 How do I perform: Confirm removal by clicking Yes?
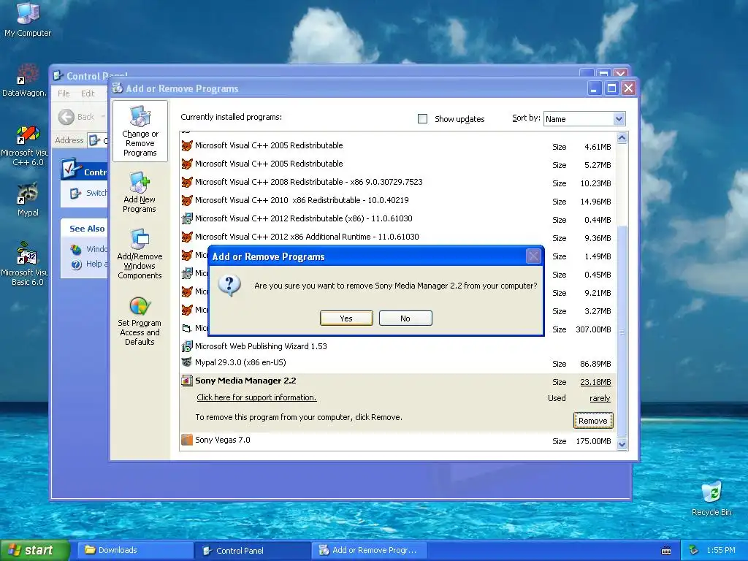[346, 318]
